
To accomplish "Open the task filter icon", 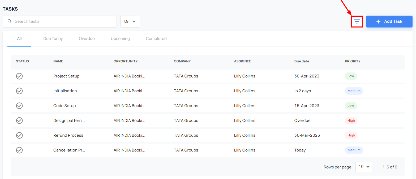I will point(357,21).
